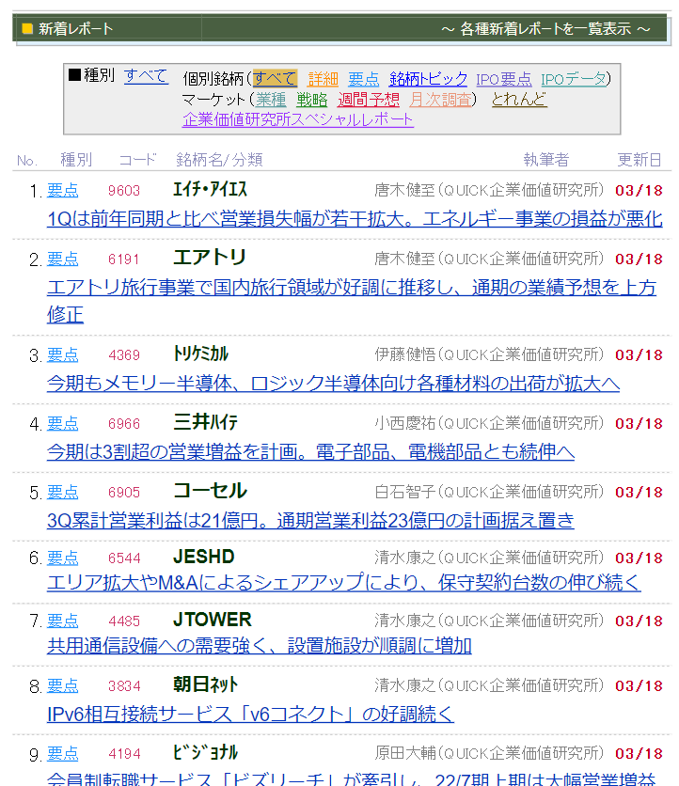Open the JESHD エリア拡大やM&A report headline
The width and height of the screenshot is (679, 786).
pos(343,583)
